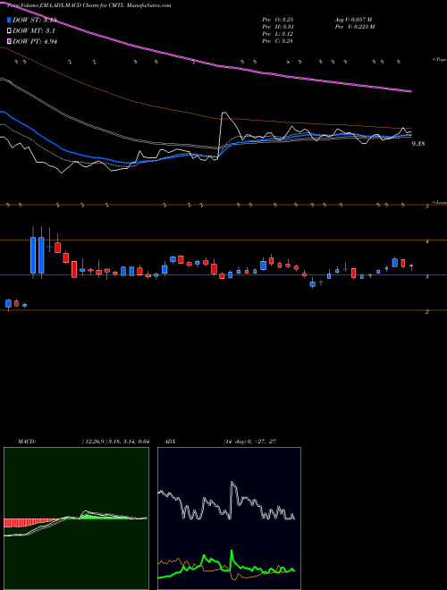
Task: Click the "Pre O: 3.25" value
Action: (x=278, y=20)
